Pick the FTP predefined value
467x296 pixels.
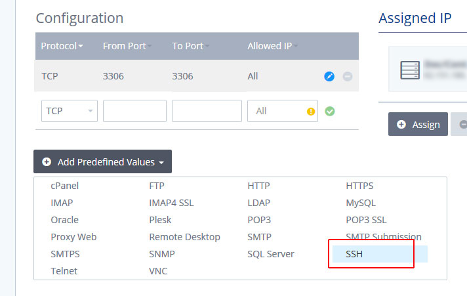point(157,186)
